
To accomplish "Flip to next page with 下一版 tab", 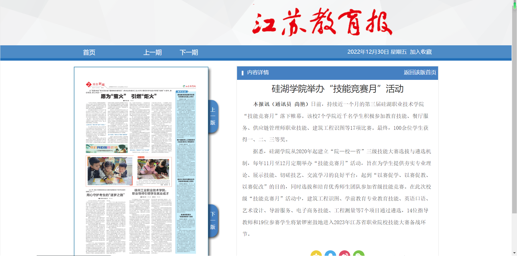I will tap(213, 221).
